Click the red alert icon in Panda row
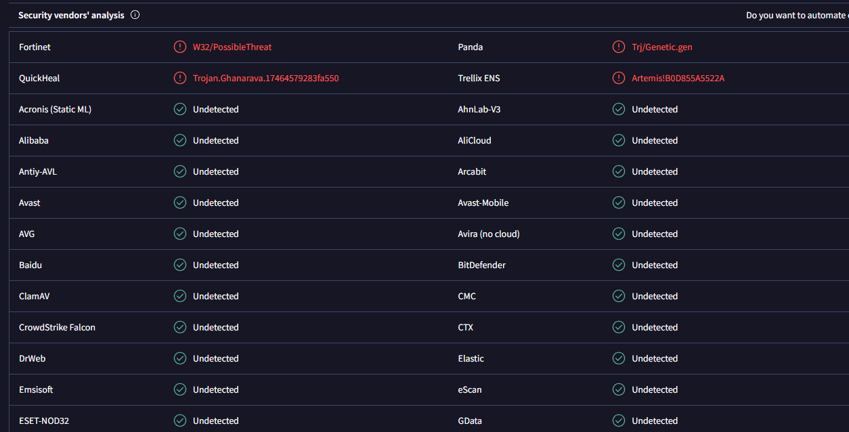849x432 pixels. (x=619, y=47)
